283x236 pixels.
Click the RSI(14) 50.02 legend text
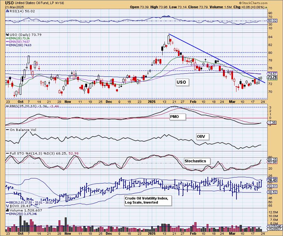(x=22, y=11)
